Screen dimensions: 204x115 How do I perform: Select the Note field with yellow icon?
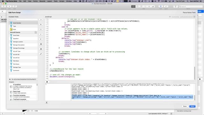tap(23, 29)
